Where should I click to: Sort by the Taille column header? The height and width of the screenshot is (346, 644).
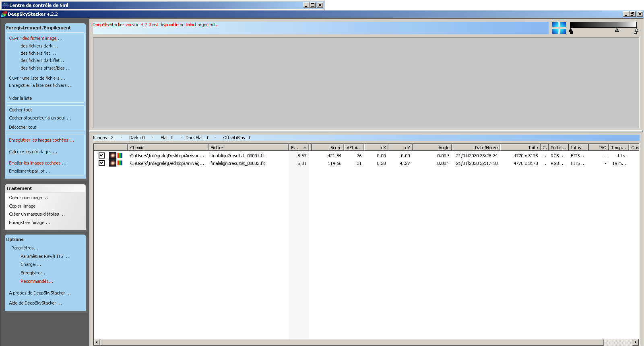520,148
